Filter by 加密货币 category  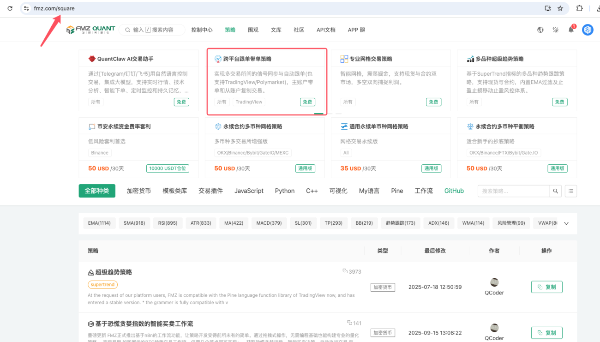coord(139,191)
